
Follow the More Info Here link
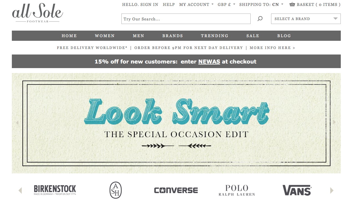click(272, 48)
